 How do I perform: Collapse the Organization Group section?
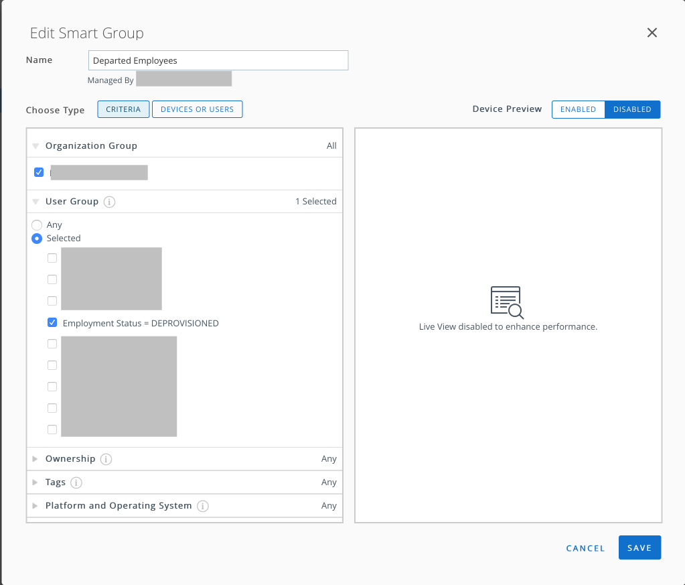[36, 146]
